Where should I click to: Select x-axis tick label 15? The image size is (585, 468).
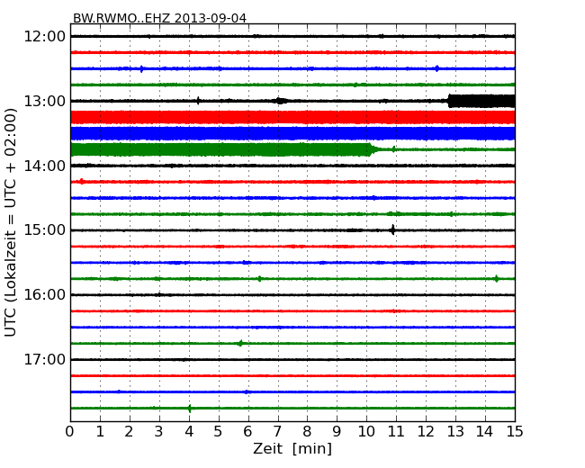515,432
